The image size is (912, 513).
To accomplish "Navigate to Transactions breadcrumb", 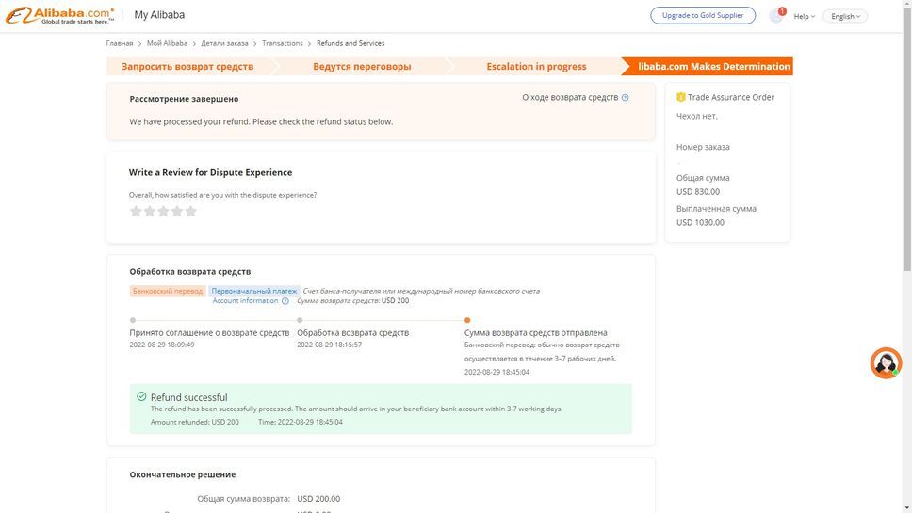I will tap(283, 43).
